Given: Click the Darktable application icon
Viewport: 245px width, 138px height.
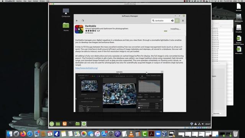Looking at the screenshot, I should point(79,29).
